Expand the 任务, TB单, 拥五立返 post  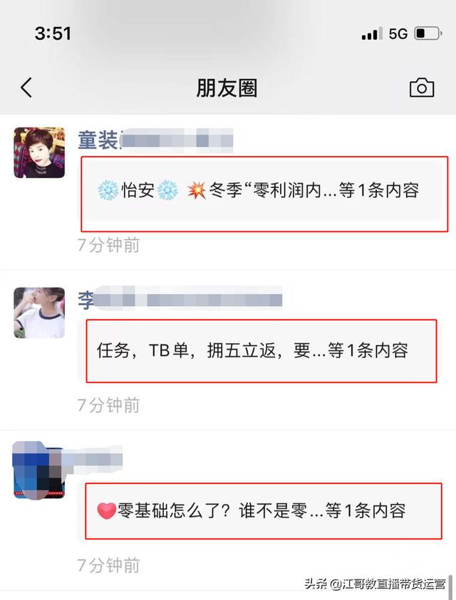[261, 351]
